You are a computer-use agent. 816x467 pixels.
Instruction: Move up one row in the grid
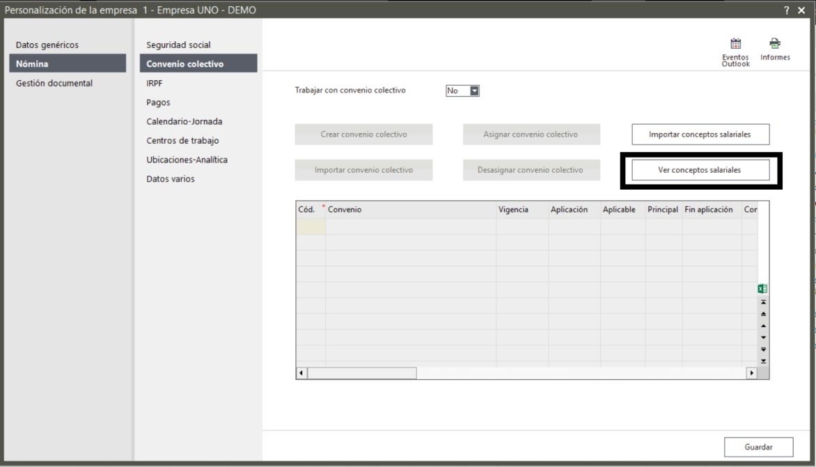click(x=764, y=326)
